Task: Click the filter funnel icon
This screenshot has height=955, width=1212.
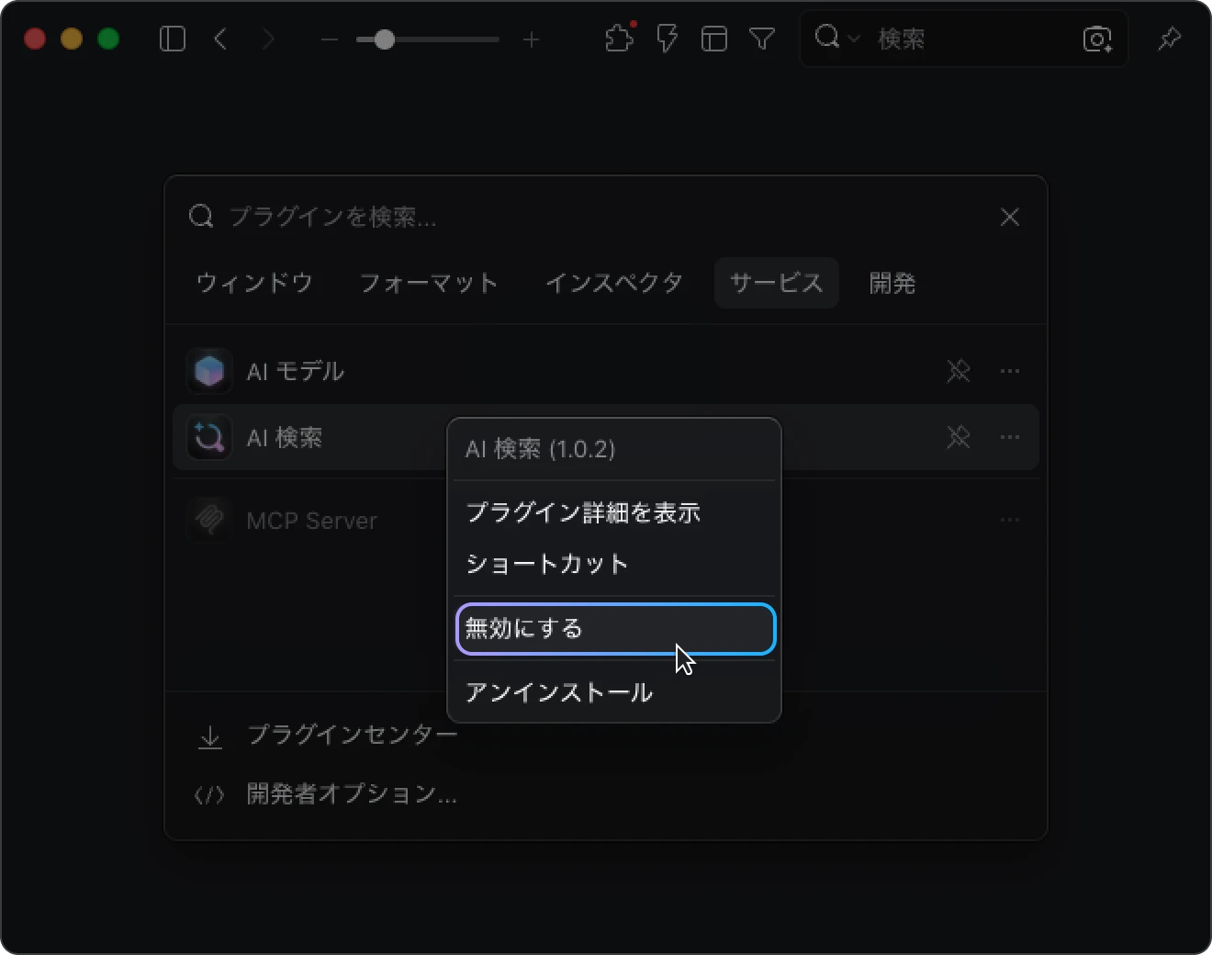Action: [x=762, y=39]
